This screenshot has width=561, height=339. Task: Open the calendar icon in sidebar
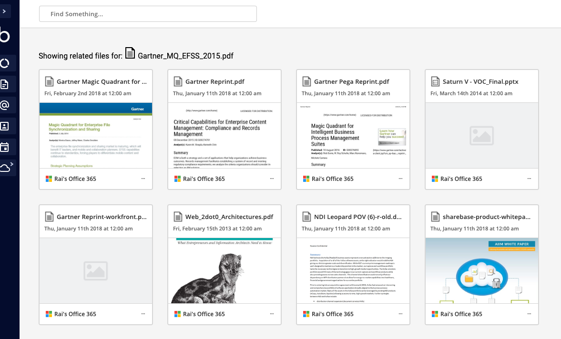(5, 147)
